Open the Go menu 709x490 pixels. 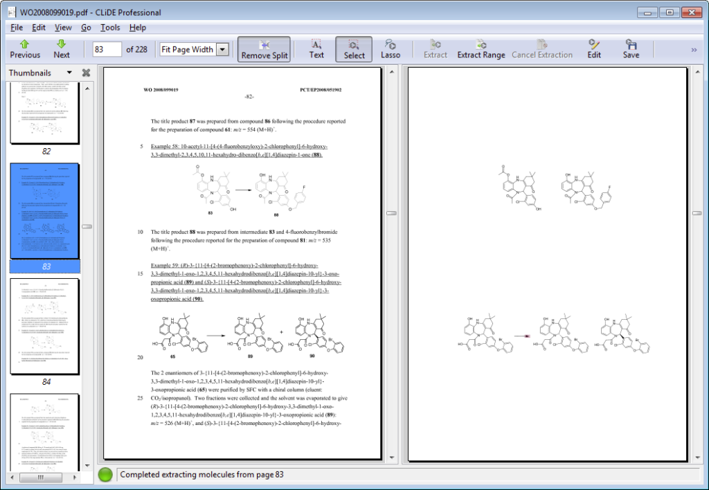[x=86, y=28]
